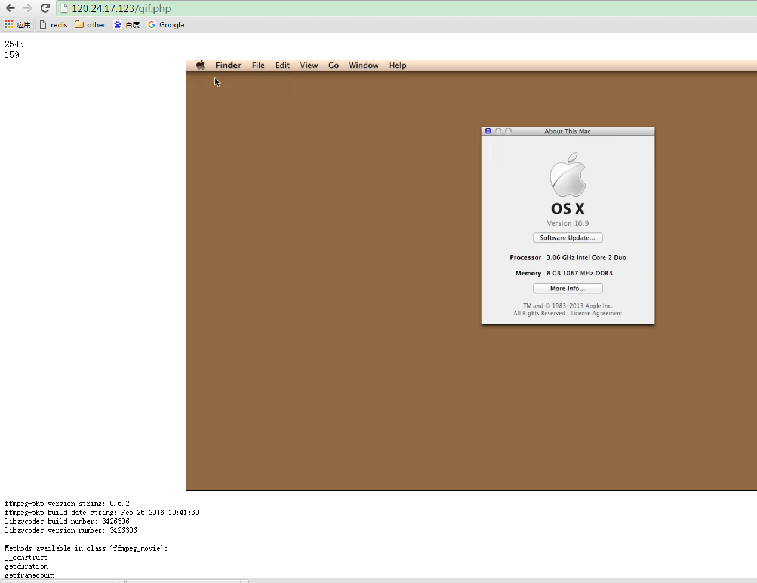Screen dimensions: 757x583
Task: Open the Window menu
Action: click(x=364, y=66)
